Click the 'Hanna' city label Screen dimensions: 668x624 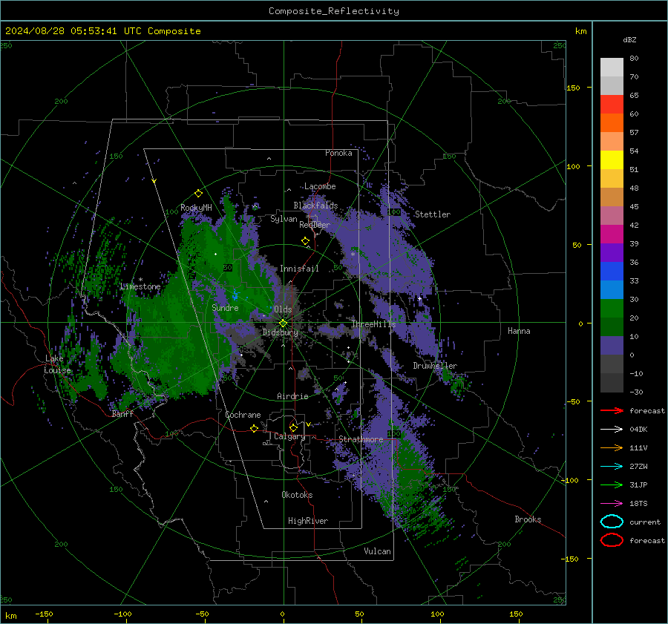519,331
